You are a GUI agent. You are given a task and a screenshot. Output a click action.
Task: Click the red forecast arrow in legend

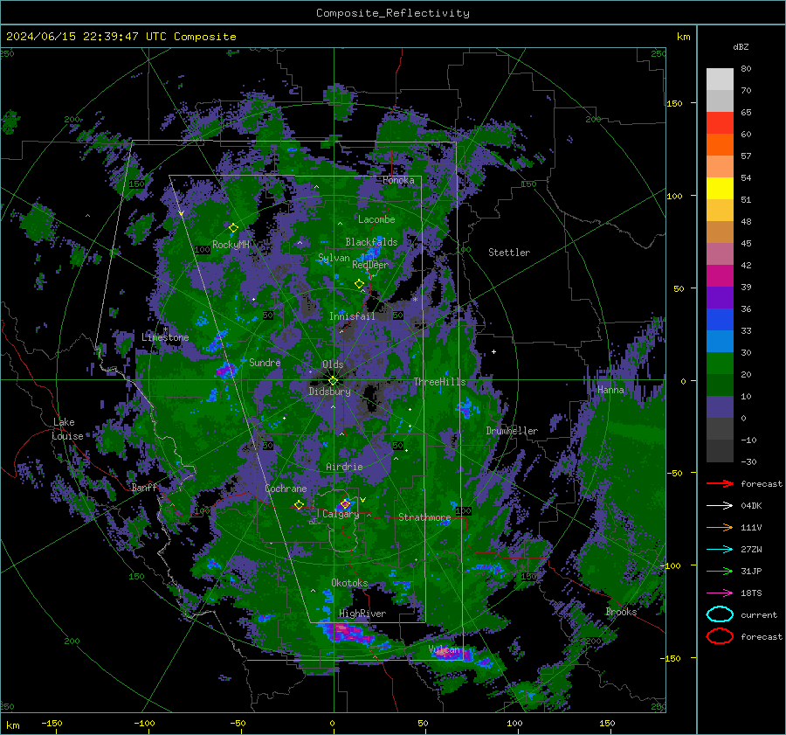tap(720, 483)
